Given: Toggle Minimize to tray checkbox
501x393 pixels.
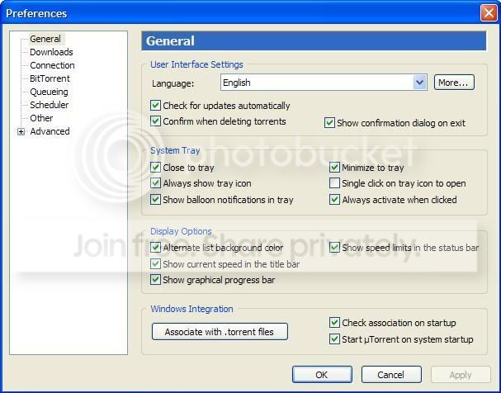Looking at the screenshot, I should coord(334,168).
